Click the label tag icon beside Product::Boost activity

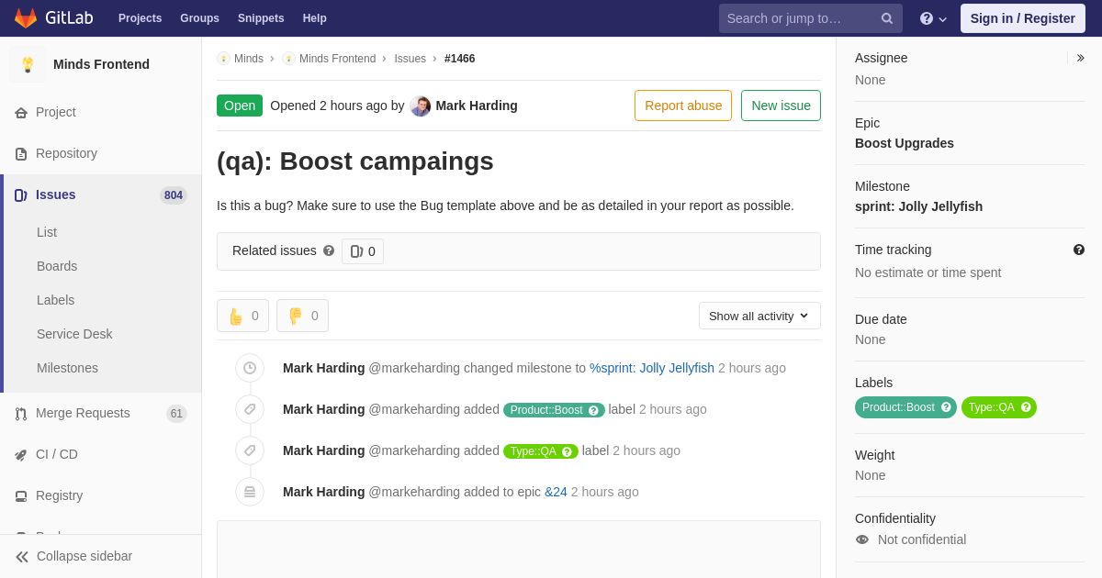[250, 409]
